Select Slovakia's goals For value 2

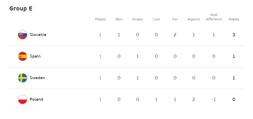click(175, 35)
